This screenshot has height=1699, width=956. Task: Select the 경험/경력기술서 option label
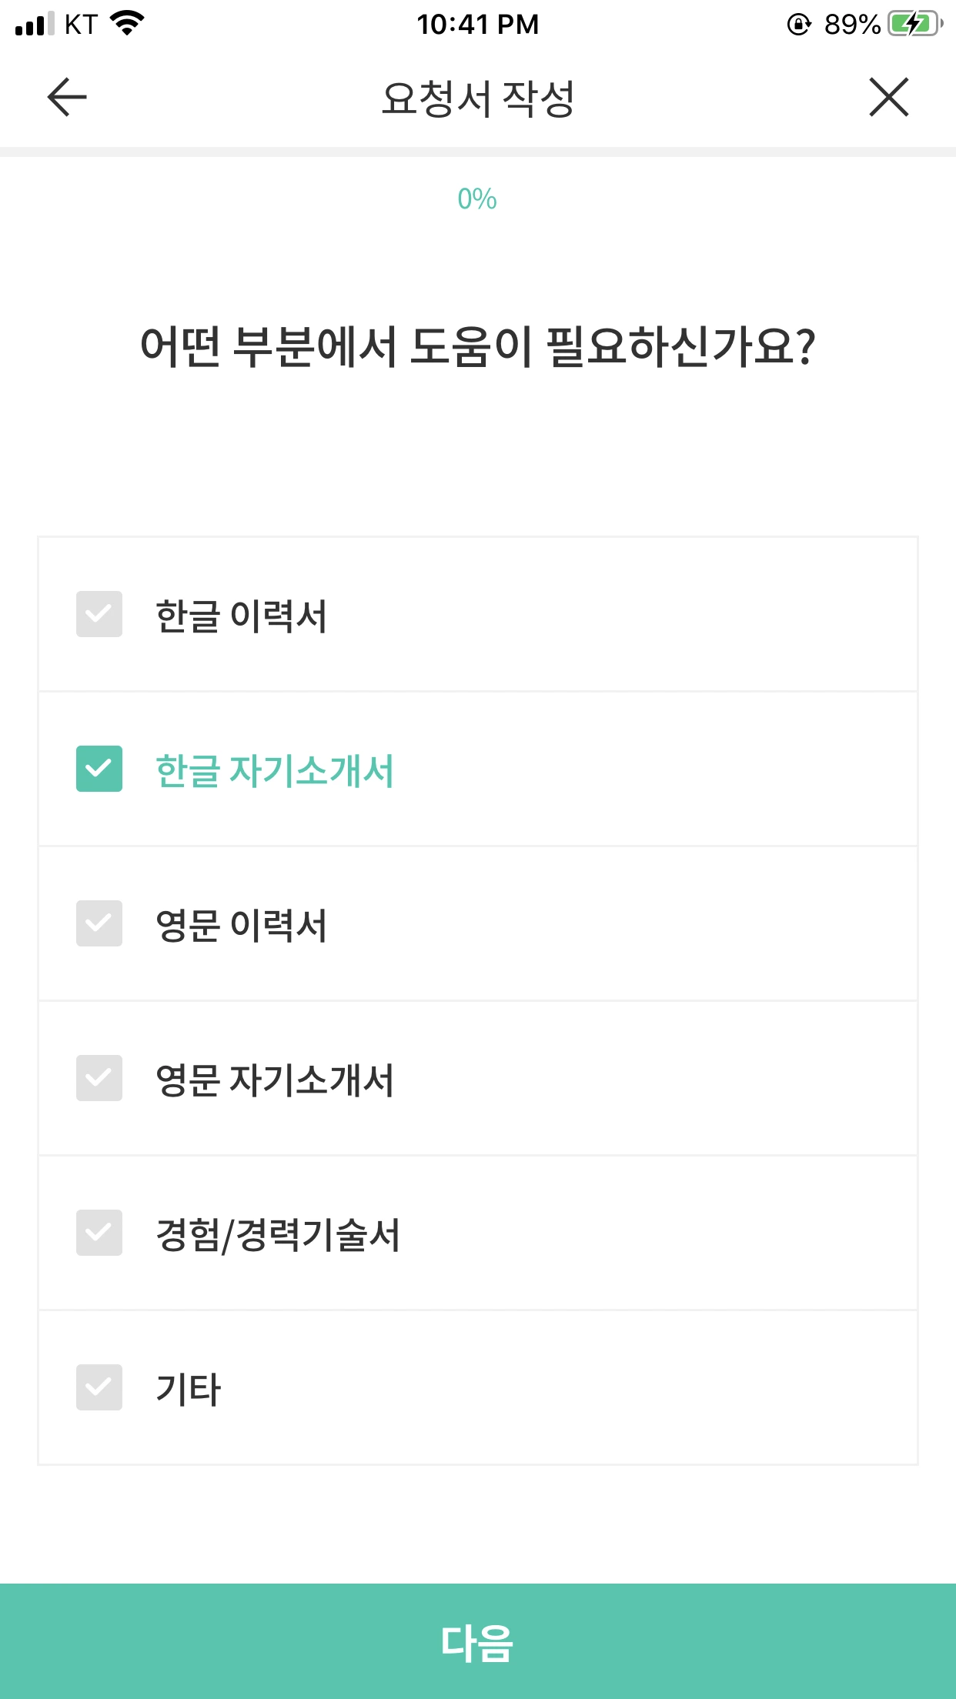(278, 1235)
